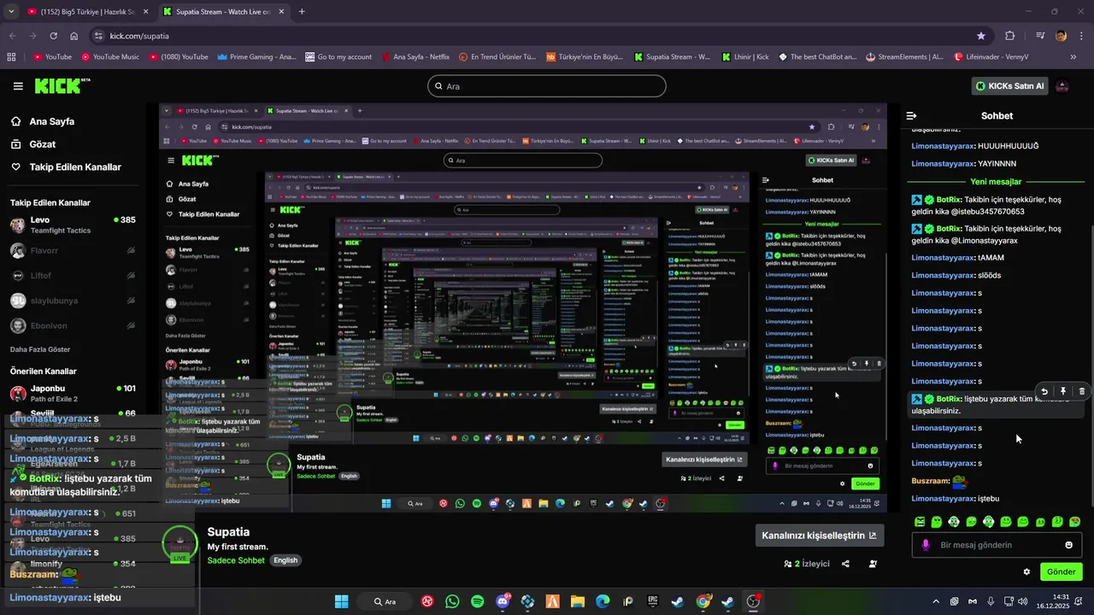Open Epic Games launcher from taskbar
The width and height of the screenshot is (1094, 615).
tap(653, 601)
